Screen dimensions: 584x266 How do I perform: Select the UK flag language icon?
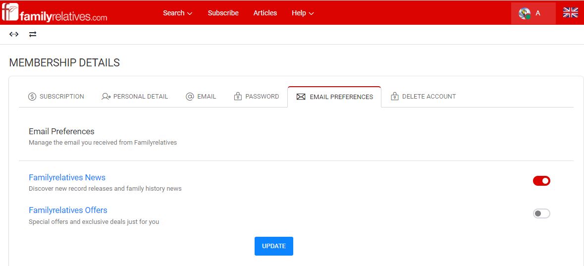570,13
